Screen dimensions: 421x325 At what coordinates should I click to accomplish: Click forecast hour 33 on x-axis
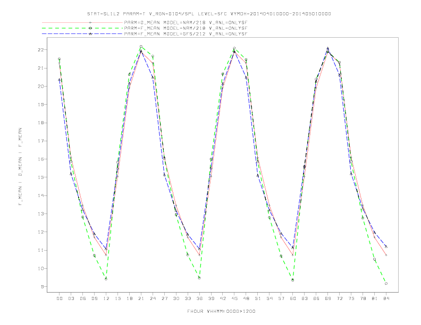coord(188,298)
